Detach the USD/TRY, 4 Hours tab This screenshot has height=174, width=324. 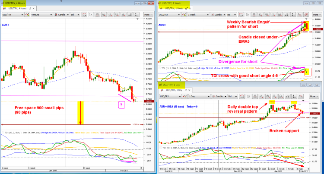(x=30, y=9)
